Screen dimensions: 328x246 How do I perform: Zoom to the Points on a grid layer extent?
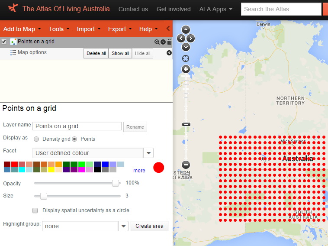[x=157, y=42]
